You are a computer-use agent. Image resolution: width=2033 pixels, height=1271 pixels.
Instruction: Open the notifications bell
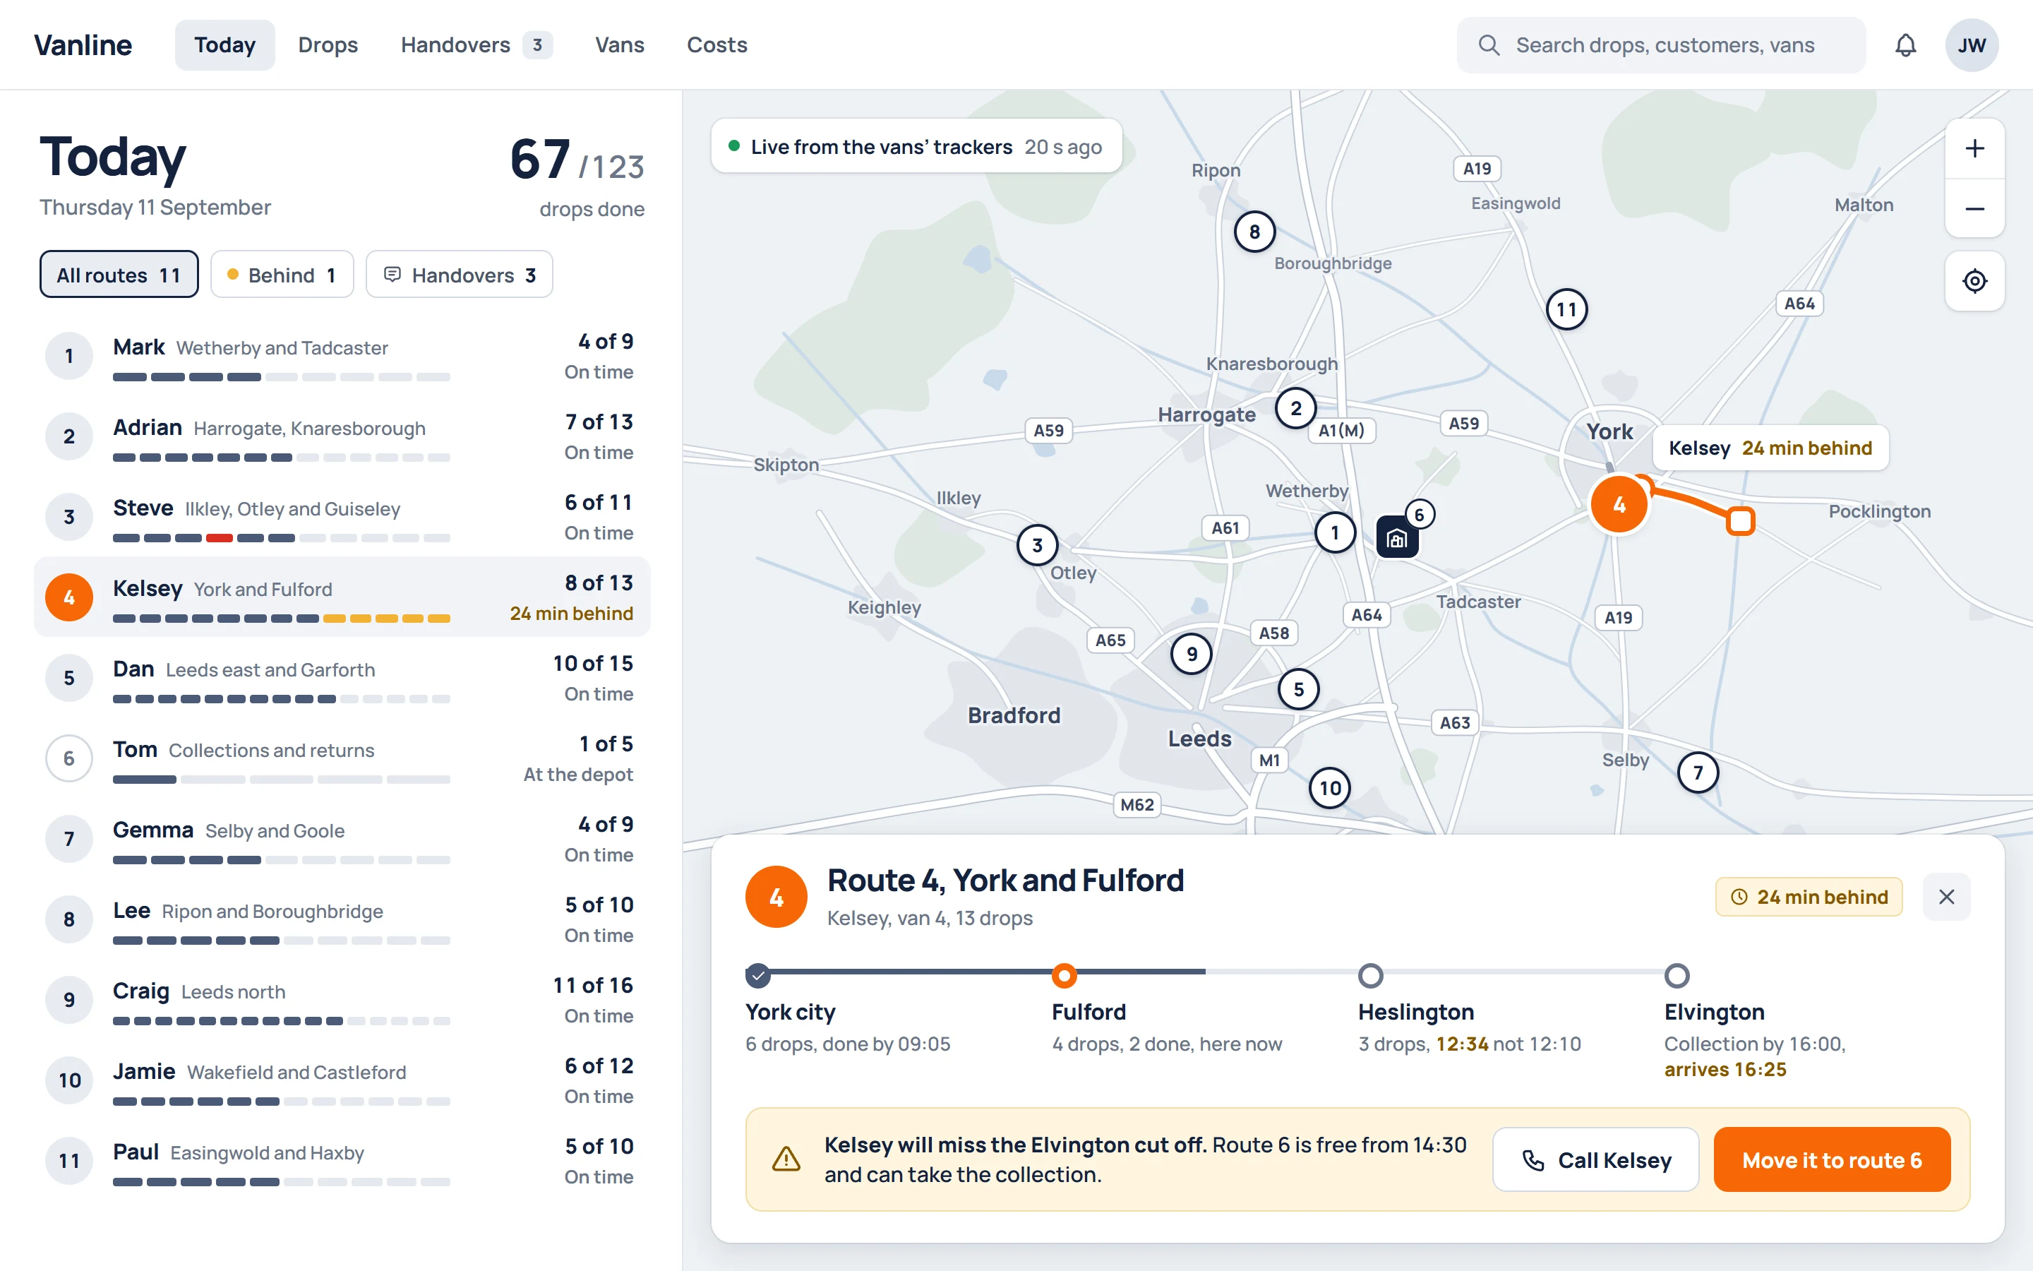coord(1905,45)
